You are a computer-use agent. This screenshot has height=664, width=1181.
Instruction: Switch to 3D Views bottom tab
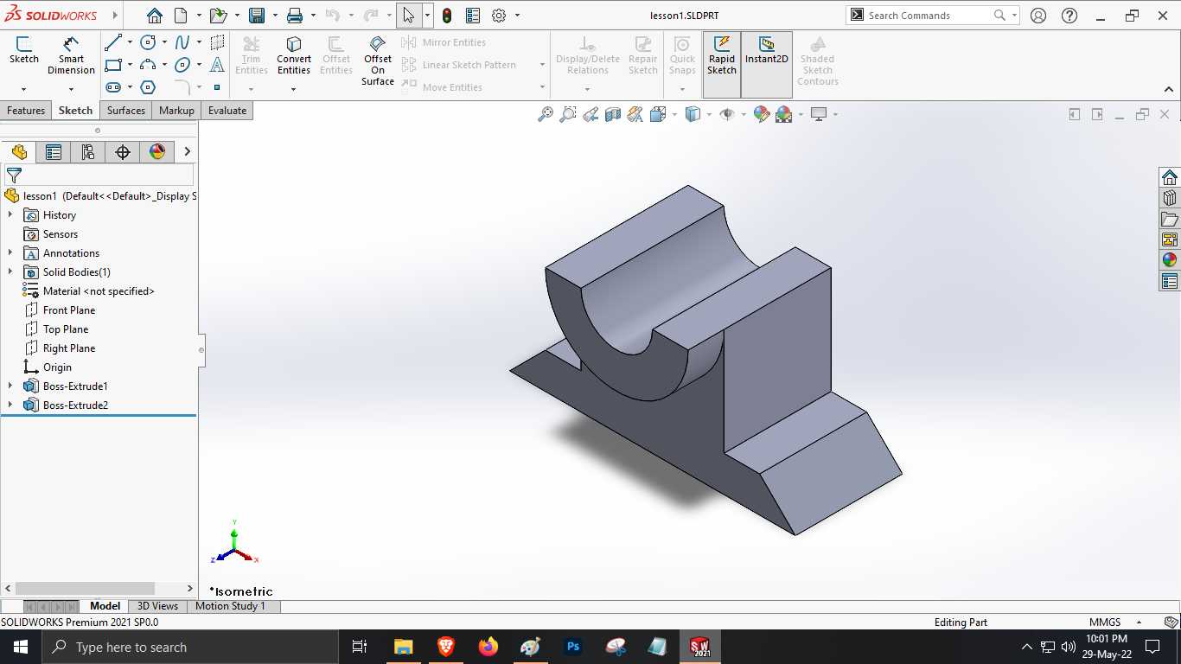(157, 606)
